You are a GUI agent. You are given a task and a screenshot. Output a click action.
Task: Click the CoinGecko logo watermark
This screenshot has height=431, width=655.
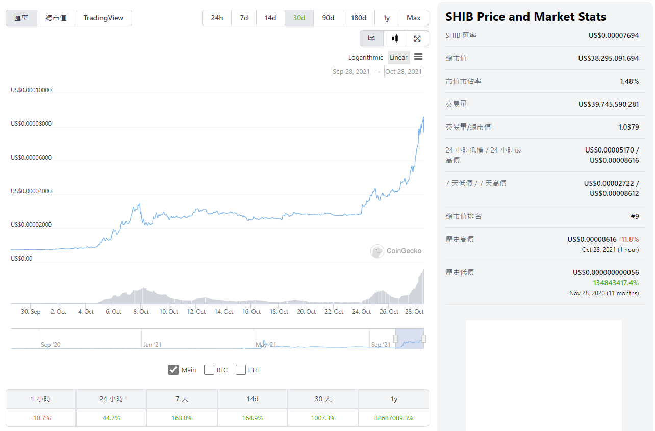tap(396, 251)
